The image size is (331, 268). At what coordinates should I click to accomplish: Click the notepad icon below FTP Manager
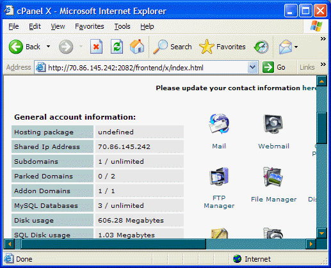click(x=219, y=233)
